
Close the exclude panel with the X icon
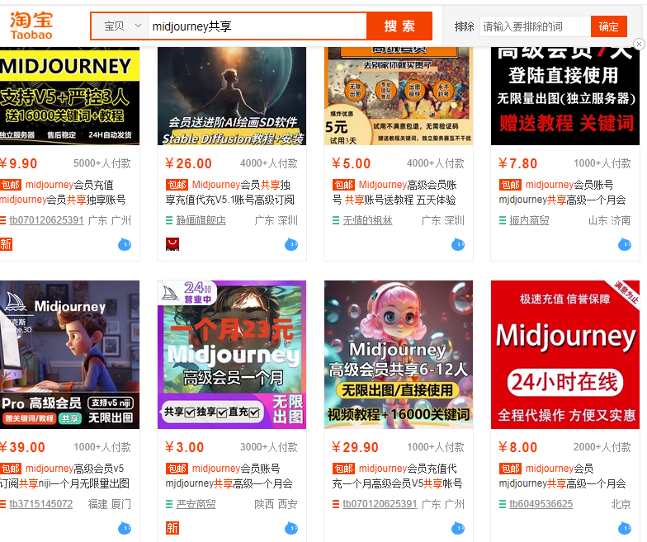tap(639, 44)
